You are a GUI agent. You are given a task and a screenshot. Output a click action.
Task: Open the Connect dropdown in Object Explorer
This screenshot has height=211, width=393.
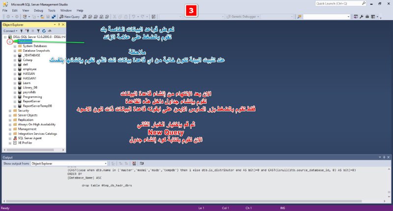(10, 31)
